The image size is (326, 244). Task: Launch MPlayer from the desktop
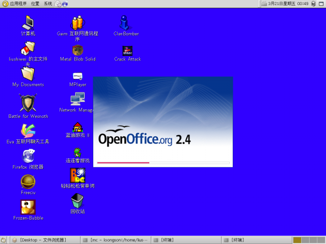click(77, 76)
